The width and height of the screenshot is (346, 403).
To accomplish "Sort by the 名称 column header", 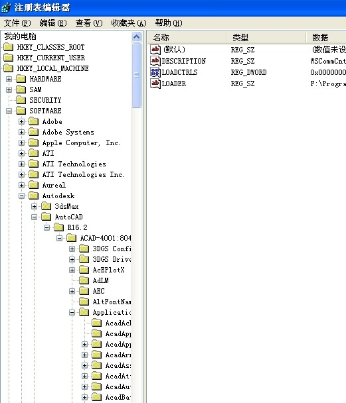I will tap(187, 38).
